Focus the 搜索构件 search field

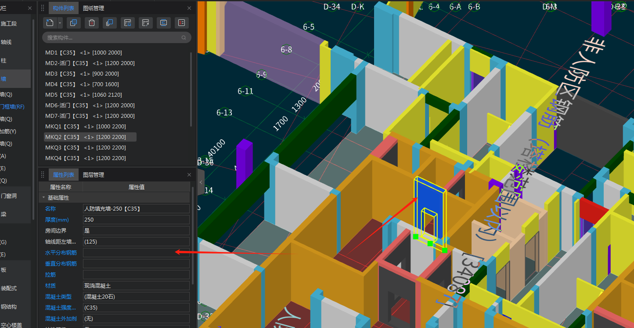[116, 38]
